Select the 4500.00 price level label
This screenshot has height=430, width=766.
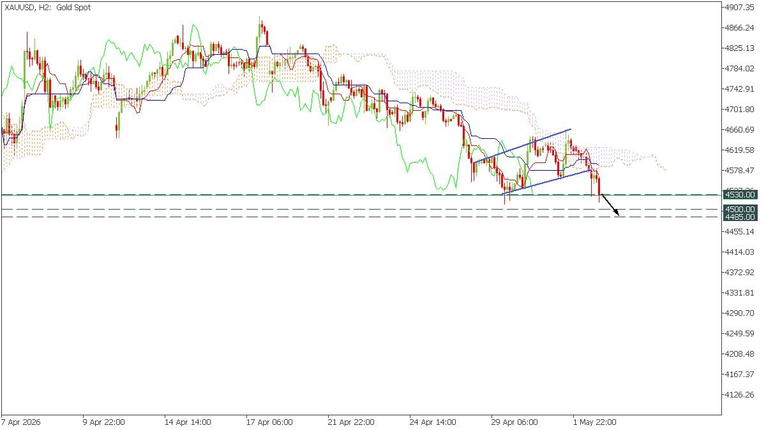pyautogui.click(x=740, y=209)
